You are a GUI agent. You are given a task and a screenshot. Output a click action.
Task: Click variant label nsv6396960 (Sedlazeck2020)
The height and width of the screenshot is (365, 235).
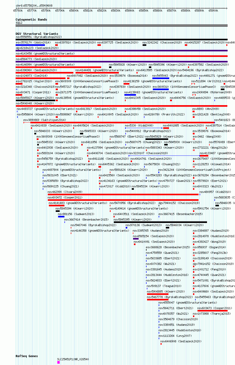[x=36, y=70]
